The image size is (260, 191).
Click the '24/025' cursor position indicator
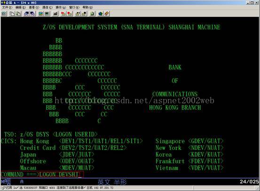pos(249,182)
